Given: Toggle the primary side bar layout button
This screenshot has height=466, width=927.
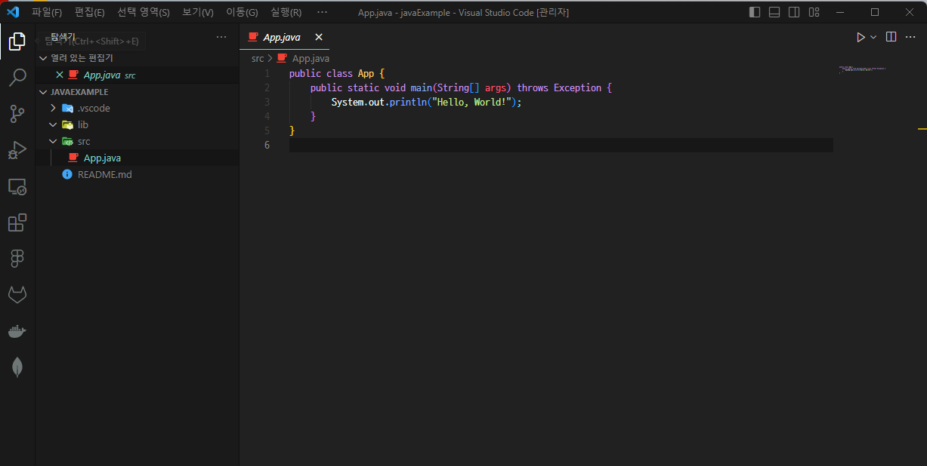Looking at the screenshot, I should coord(755,12).
